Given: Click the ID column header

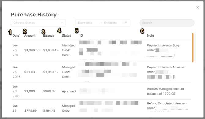Looking at the screenshot, I should (x=81, y=36).
